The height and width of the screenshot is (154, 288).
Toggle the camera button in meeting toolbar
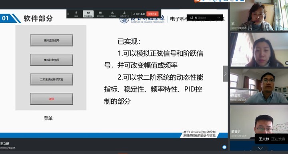tap(88, 14)
